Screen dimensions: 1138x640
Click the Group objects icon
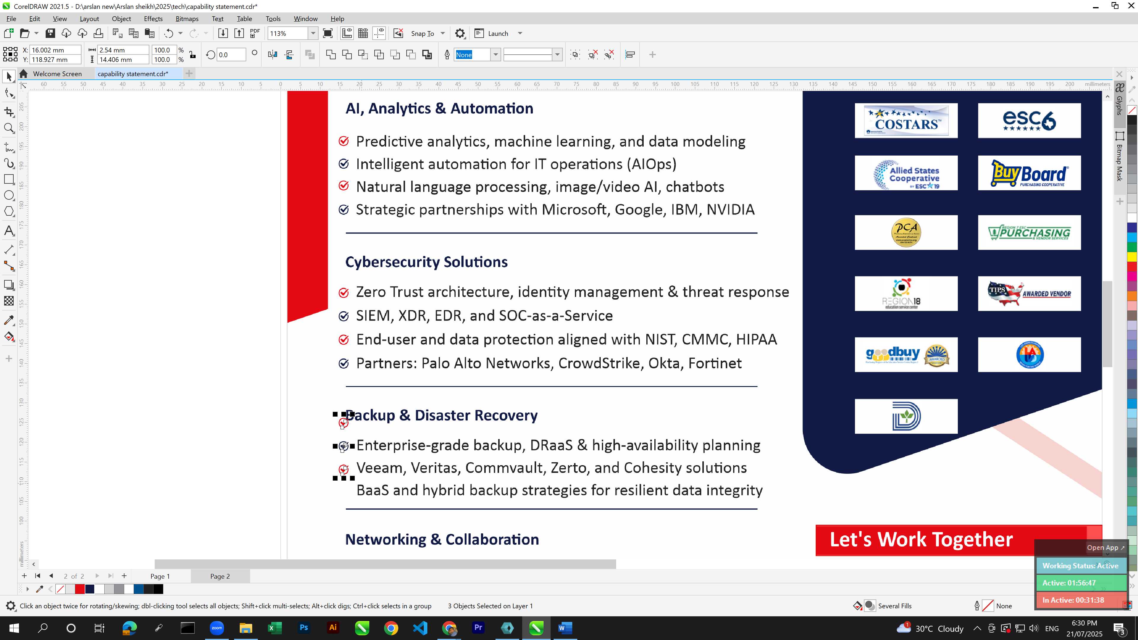click(575, 54)
